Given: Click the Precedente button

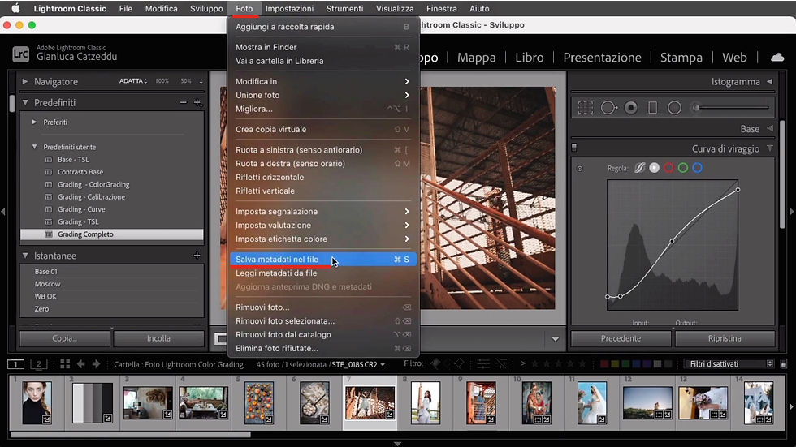Looking at the screenshot, I should coord(621,338).
